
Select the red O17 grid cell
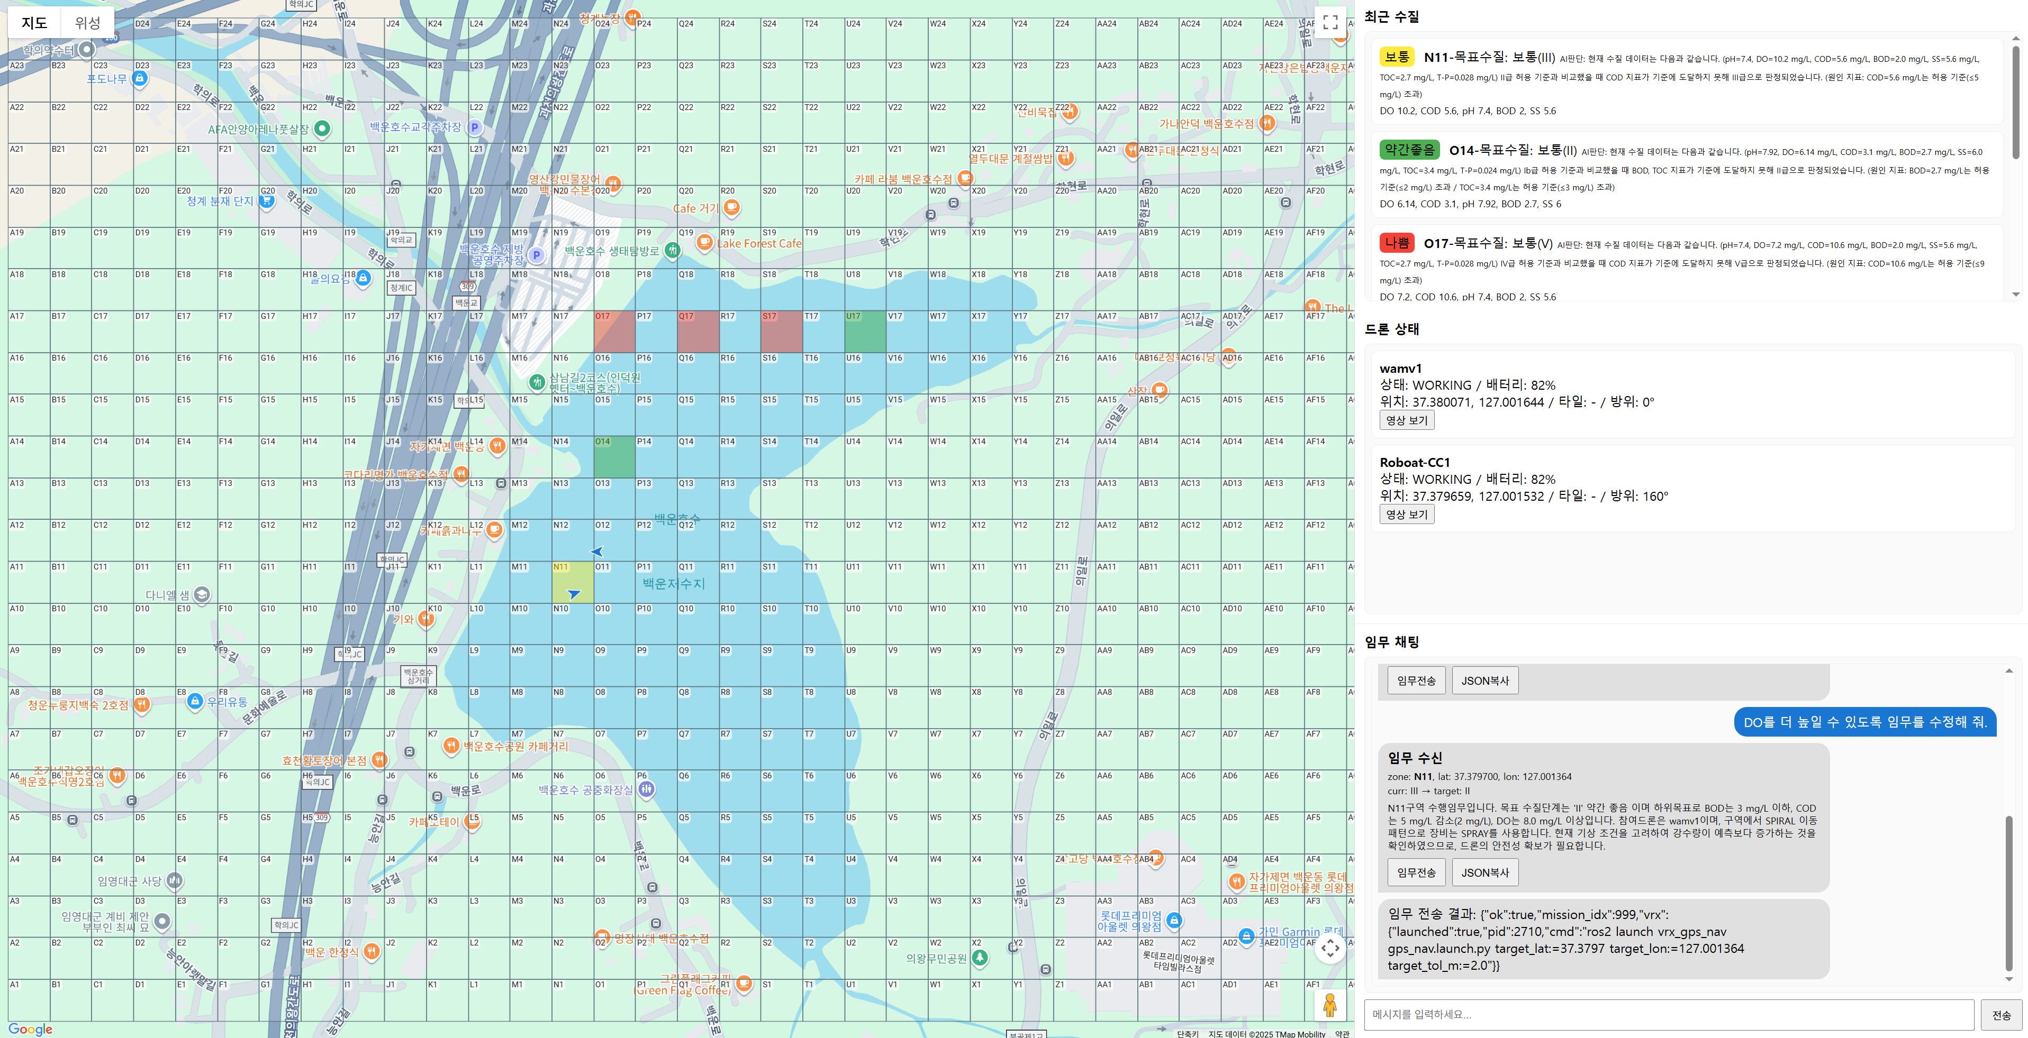(x=614, y=332)
